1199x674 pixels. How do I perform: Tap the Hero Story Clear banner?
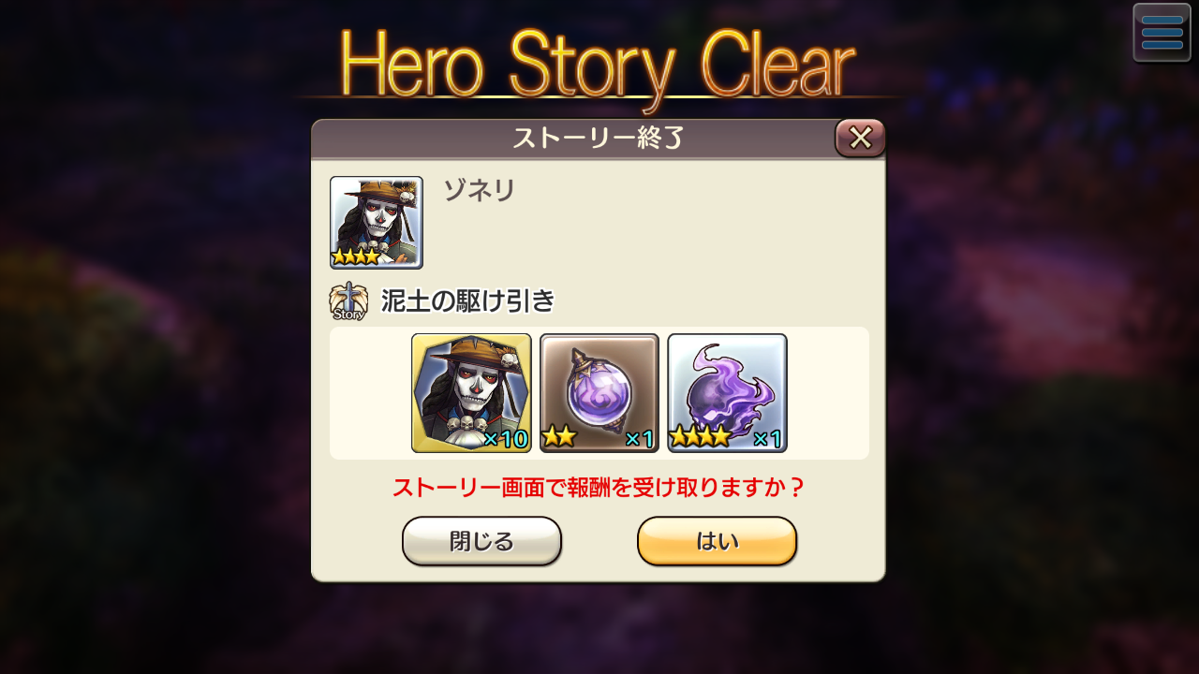(599, 64)
